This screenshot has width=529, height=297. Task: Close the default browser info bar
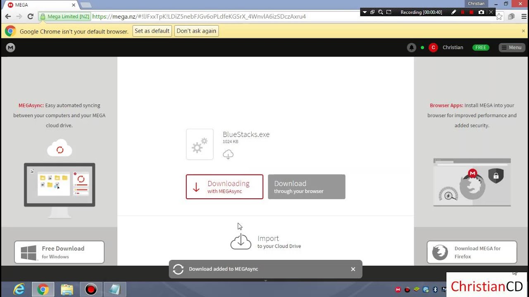(523, 31)
